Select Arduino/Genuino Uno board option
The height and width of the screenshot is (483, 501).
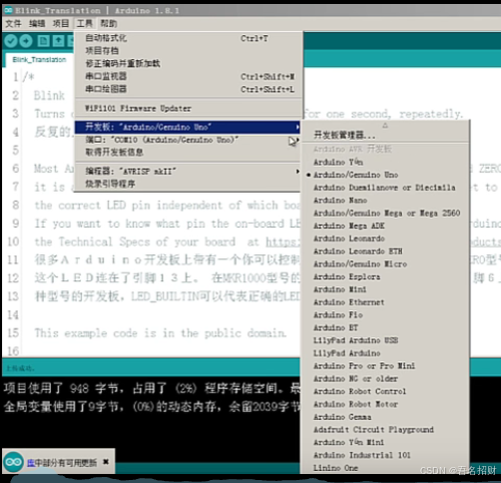385,175
